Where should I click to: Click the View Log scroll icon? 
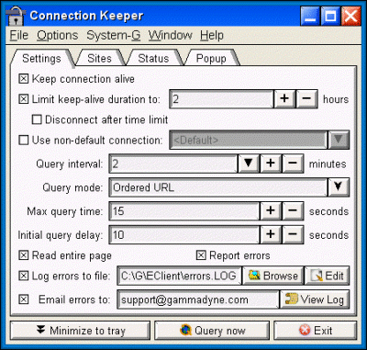[291, 299]
